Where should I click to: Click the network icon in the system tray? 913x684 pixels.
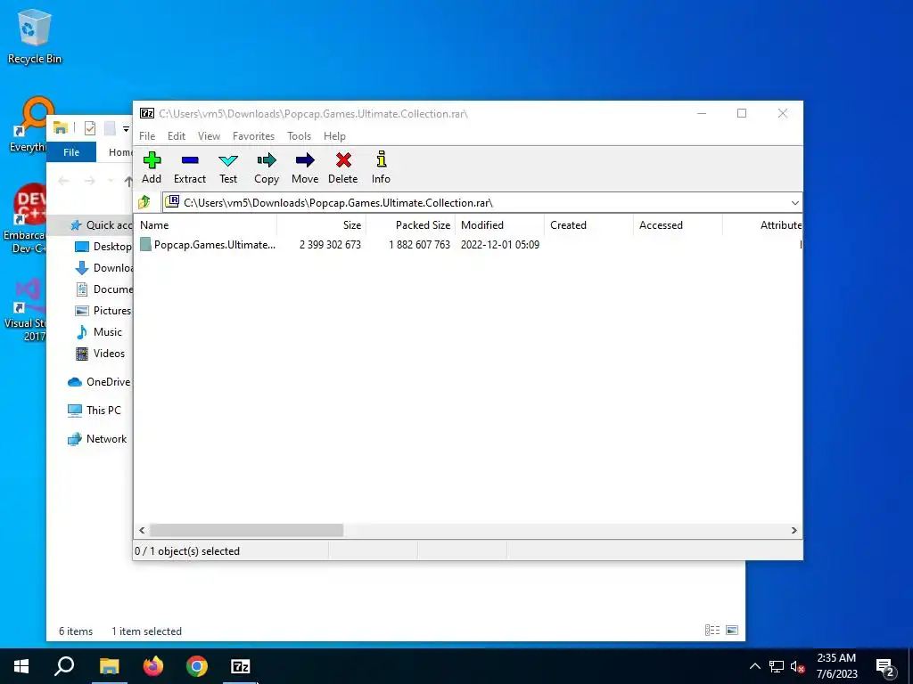click(x=777, y=666)
